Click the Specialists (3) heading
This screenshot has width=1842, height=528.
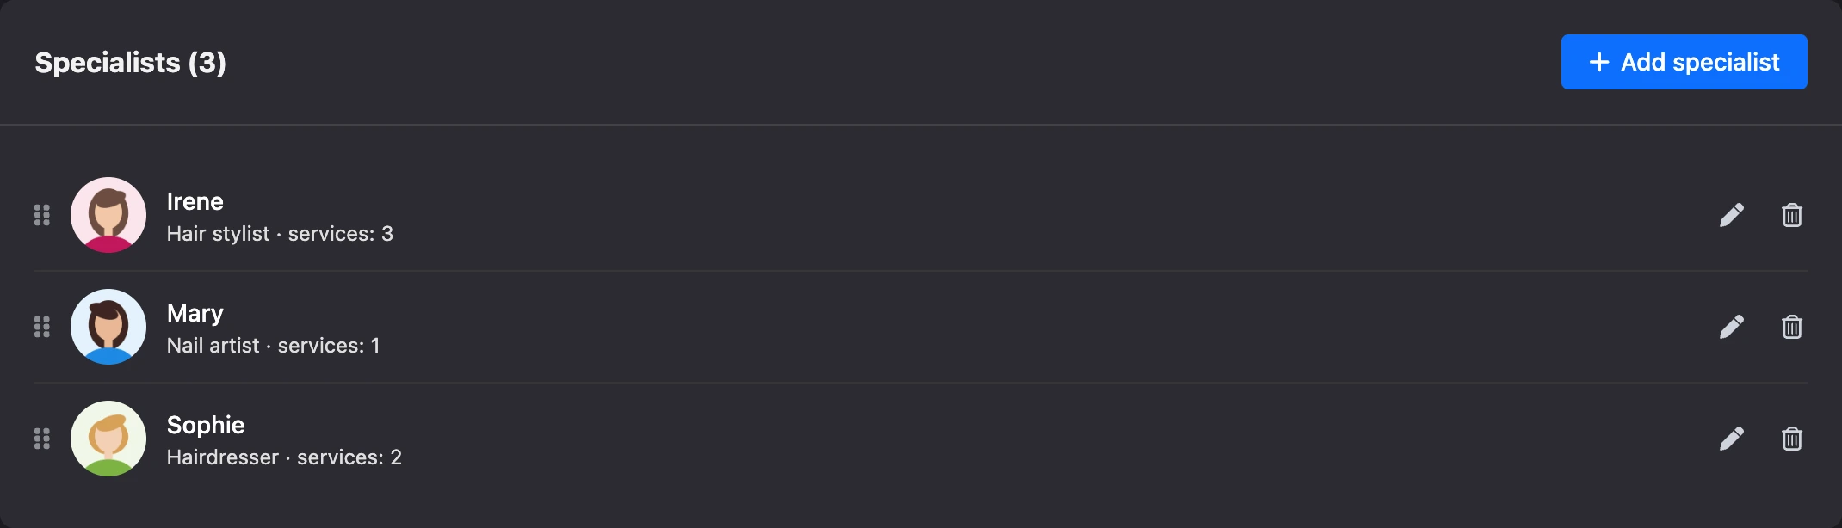[130, 63]
